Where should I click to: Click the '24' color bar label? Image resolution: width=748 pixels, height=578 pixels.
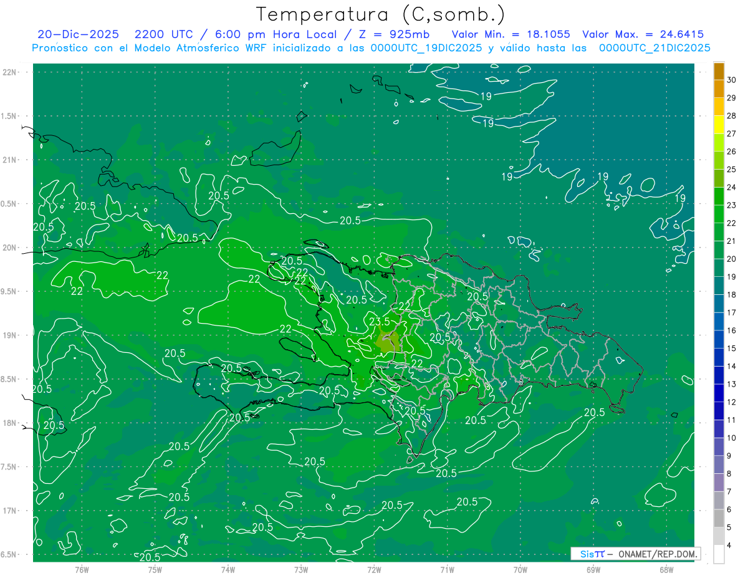(x=732, y=188)
